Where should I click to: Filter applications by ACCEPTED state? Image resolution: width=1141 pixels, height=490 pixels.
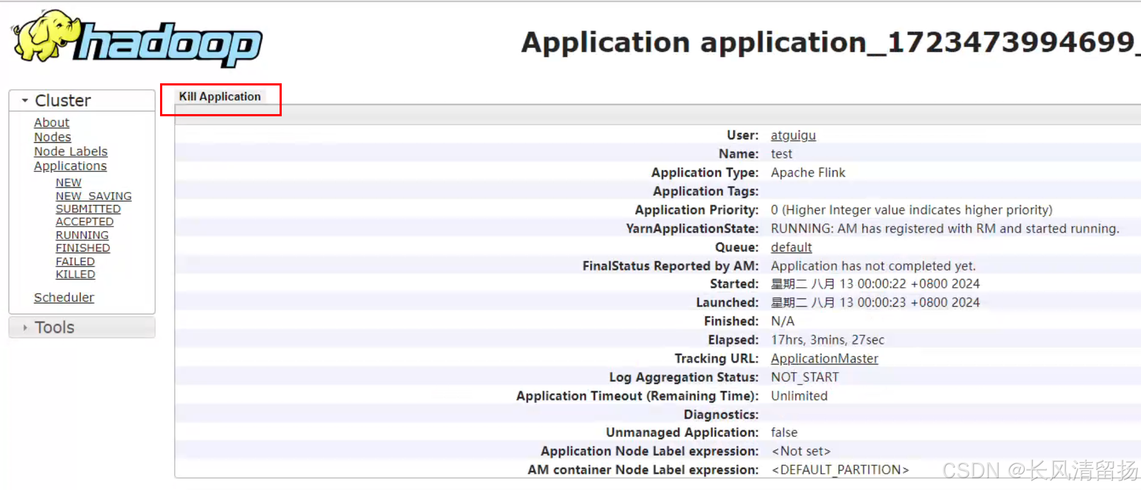[85, 222]
